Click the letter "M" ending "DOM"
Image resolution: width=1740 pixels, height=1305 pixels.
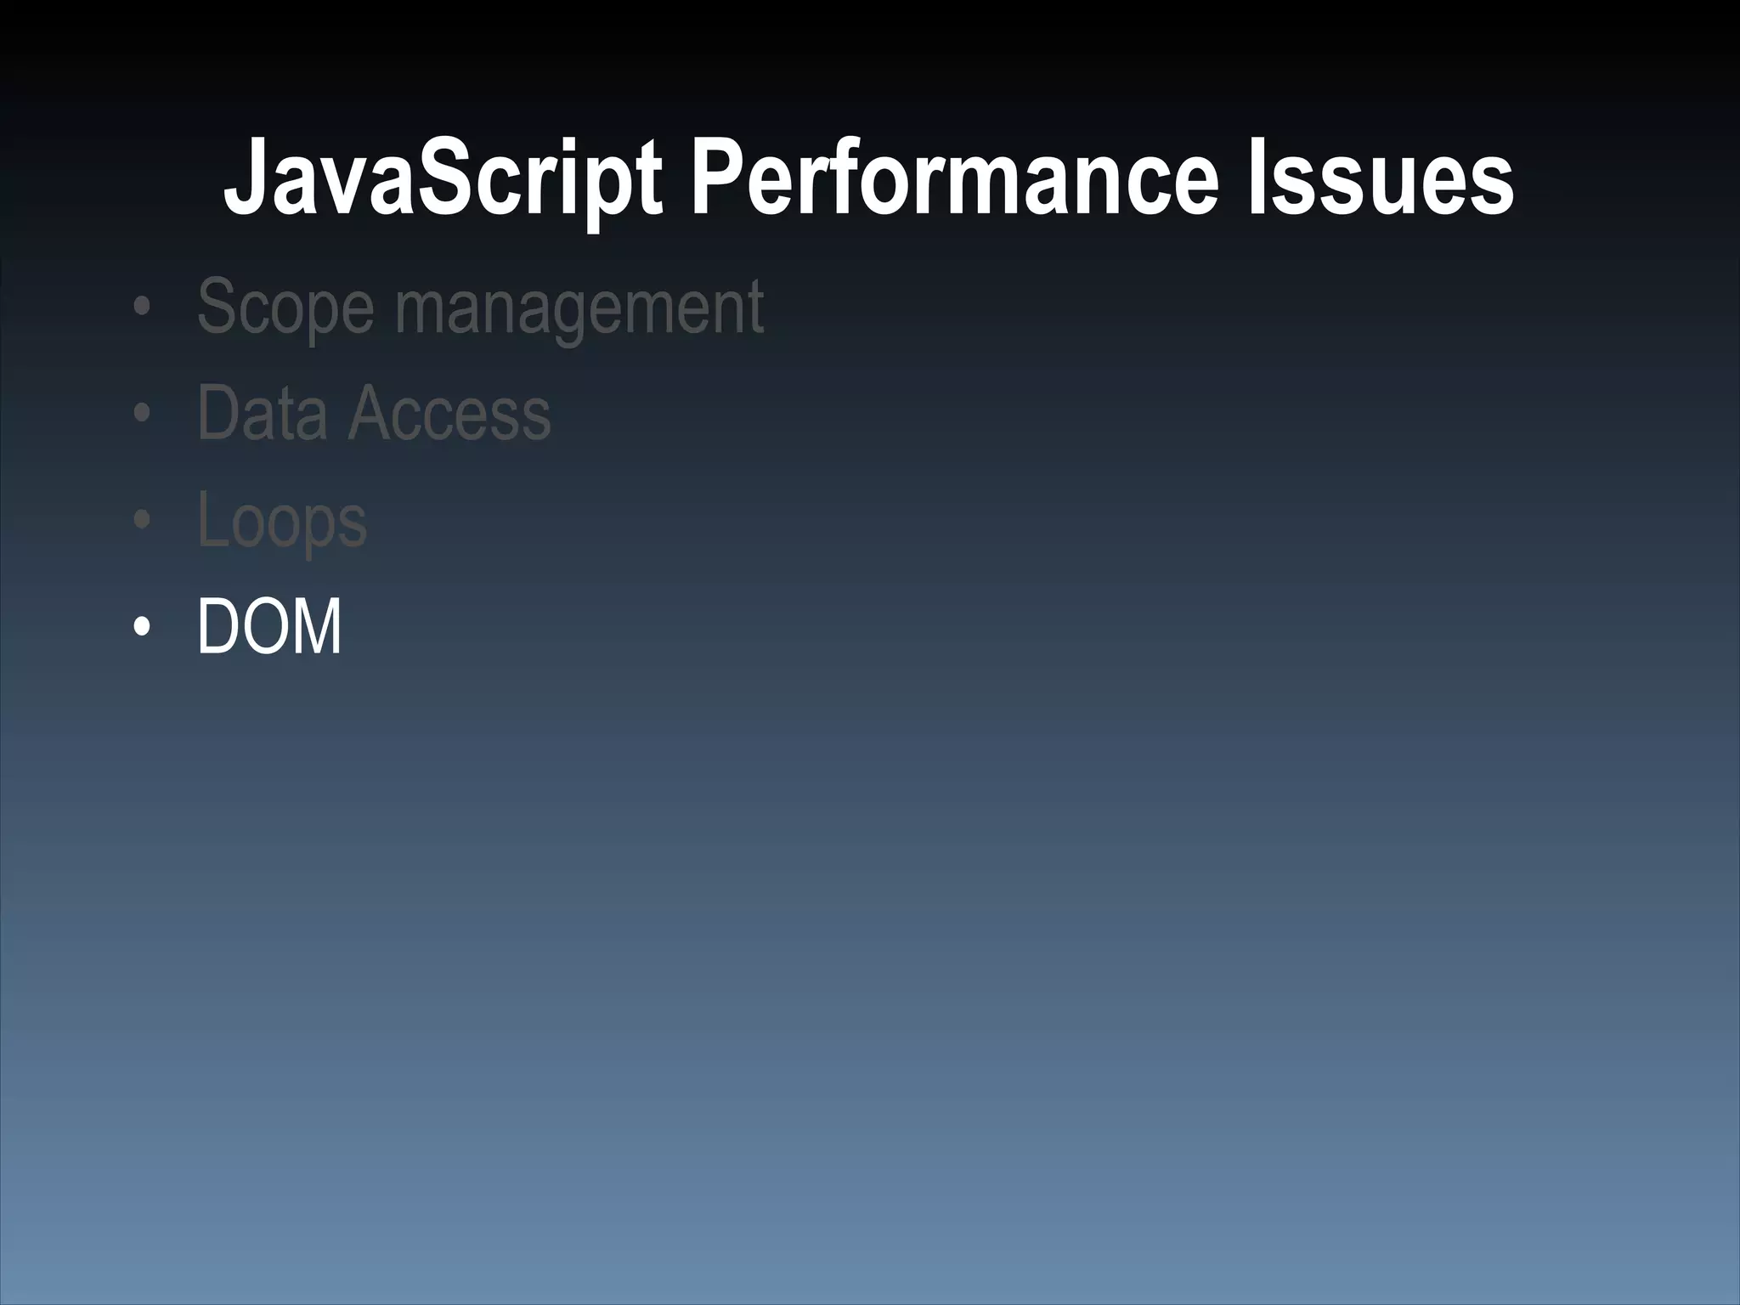tap(316, 627)
